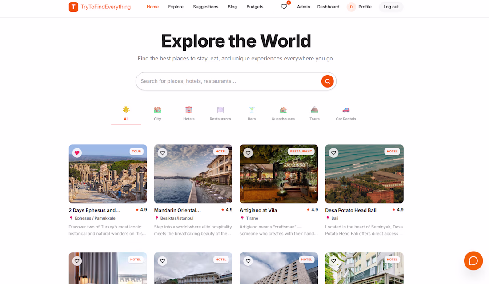Click the 'Mandarin Oriental...' title
This screenshot has height=284, width=489.
[177, 210]
